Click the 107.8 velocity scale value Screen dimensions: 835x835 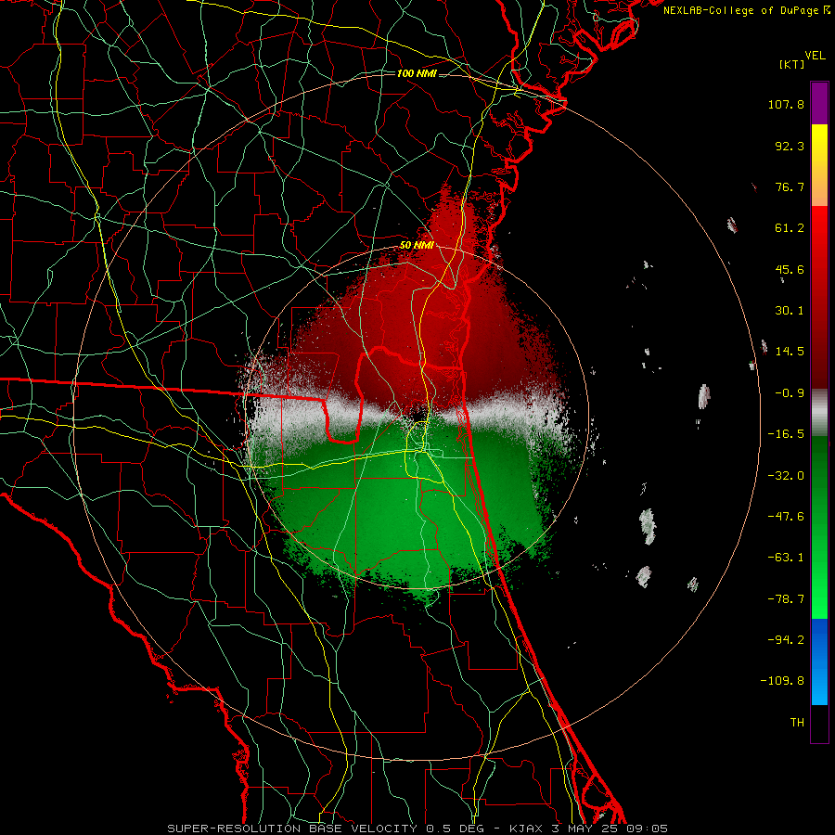point(786,104)
